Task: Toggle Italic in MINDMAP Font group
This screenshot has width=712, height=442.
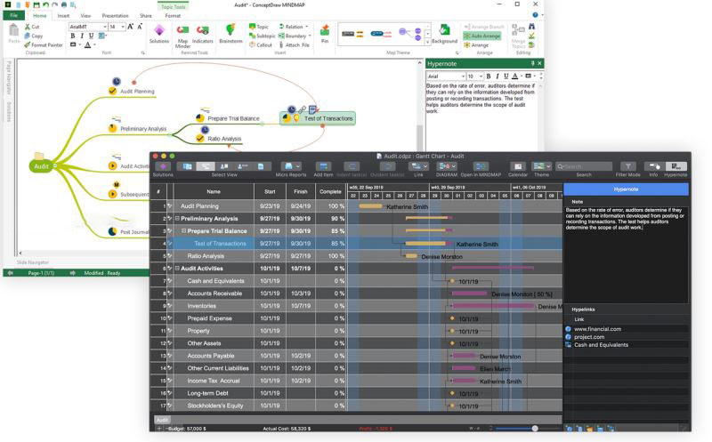Action: (x=82, y=36)
